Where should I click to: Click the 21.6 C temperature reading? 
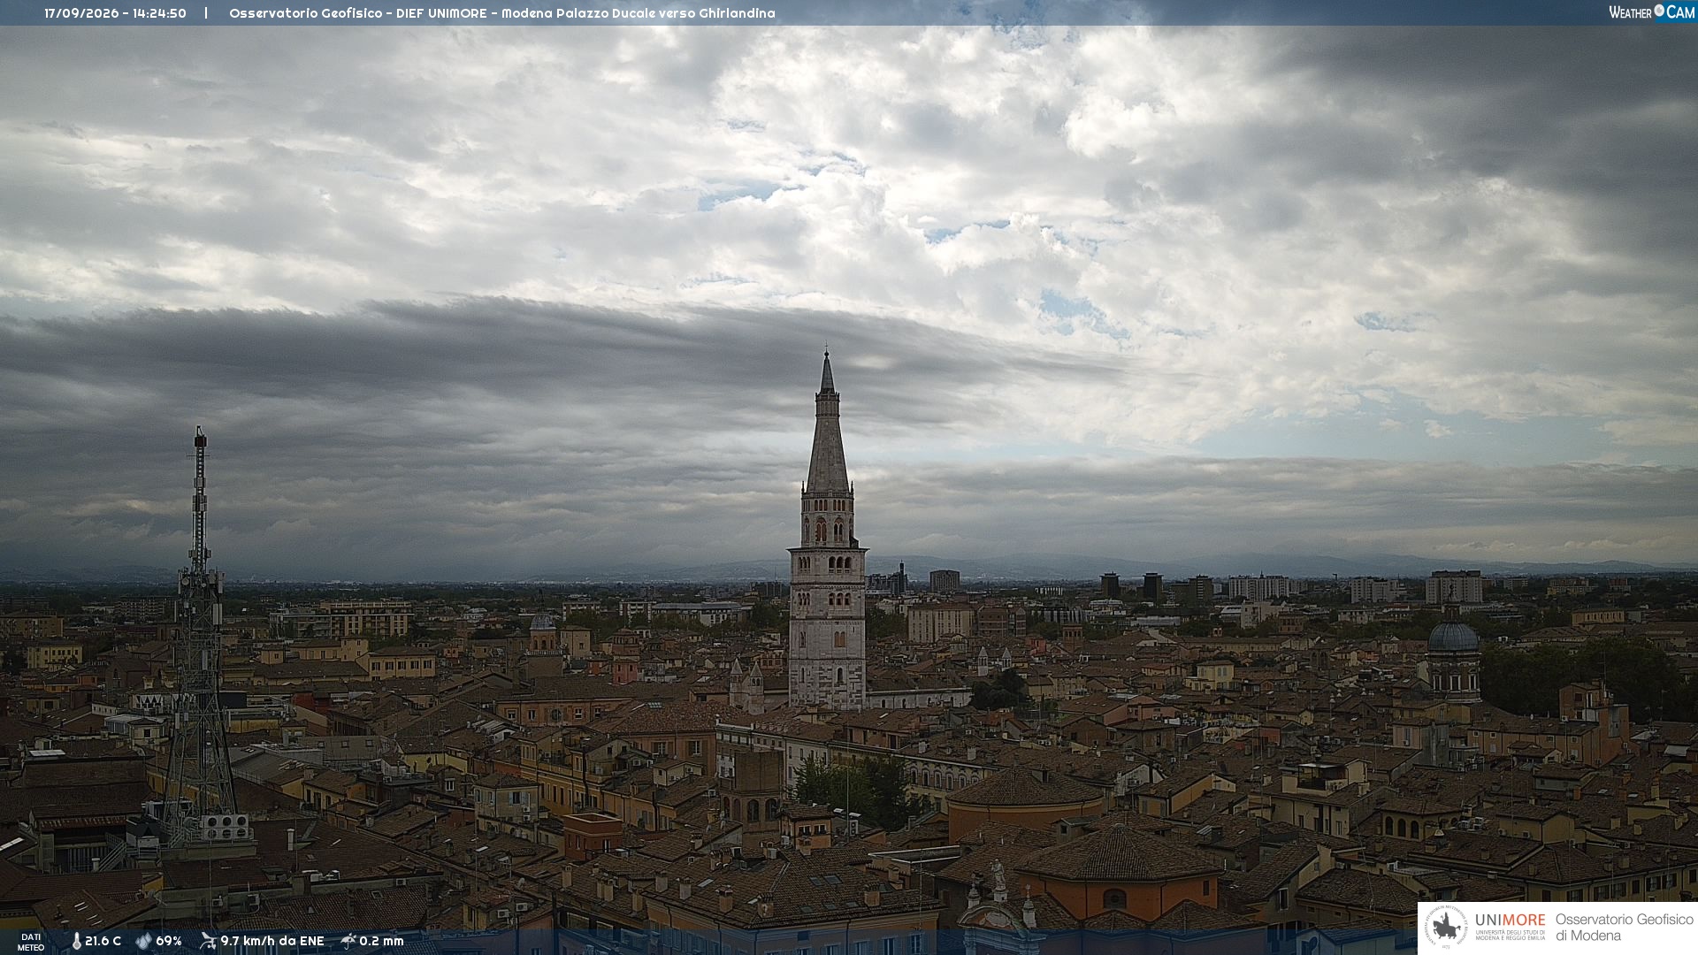(x=103, y=941)
